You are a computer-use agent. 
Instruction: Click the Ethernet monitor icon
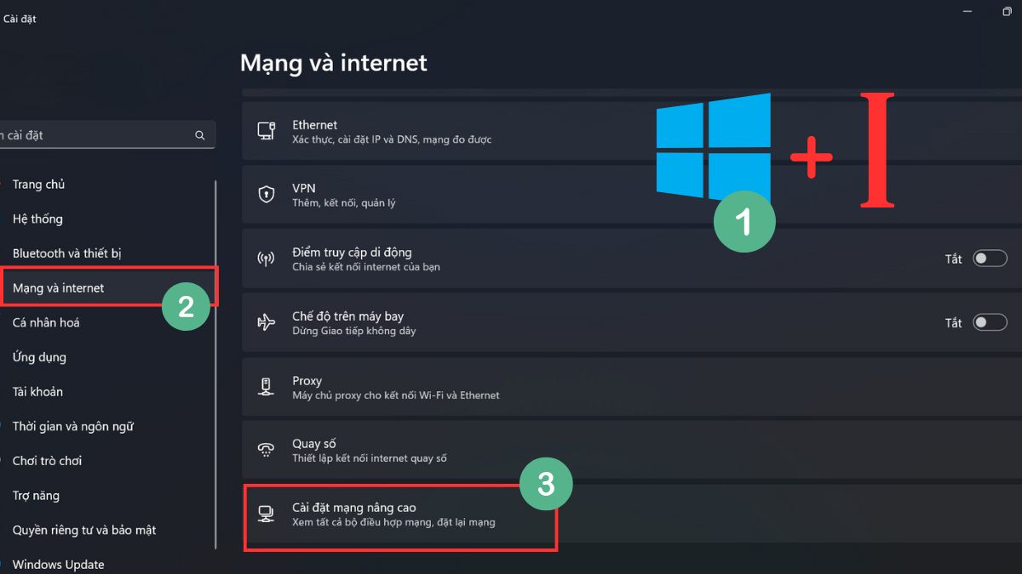(x=266, y=131)
